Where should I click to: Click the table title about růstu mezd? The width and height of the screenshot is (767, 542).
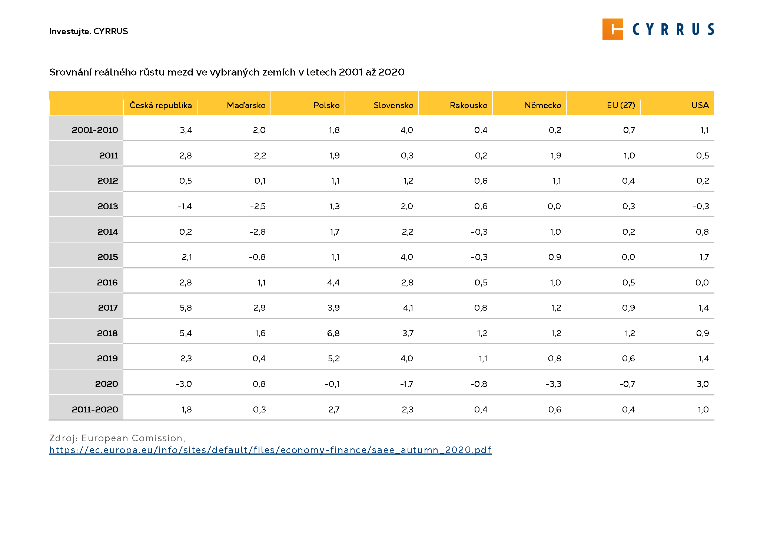(227, 72)
